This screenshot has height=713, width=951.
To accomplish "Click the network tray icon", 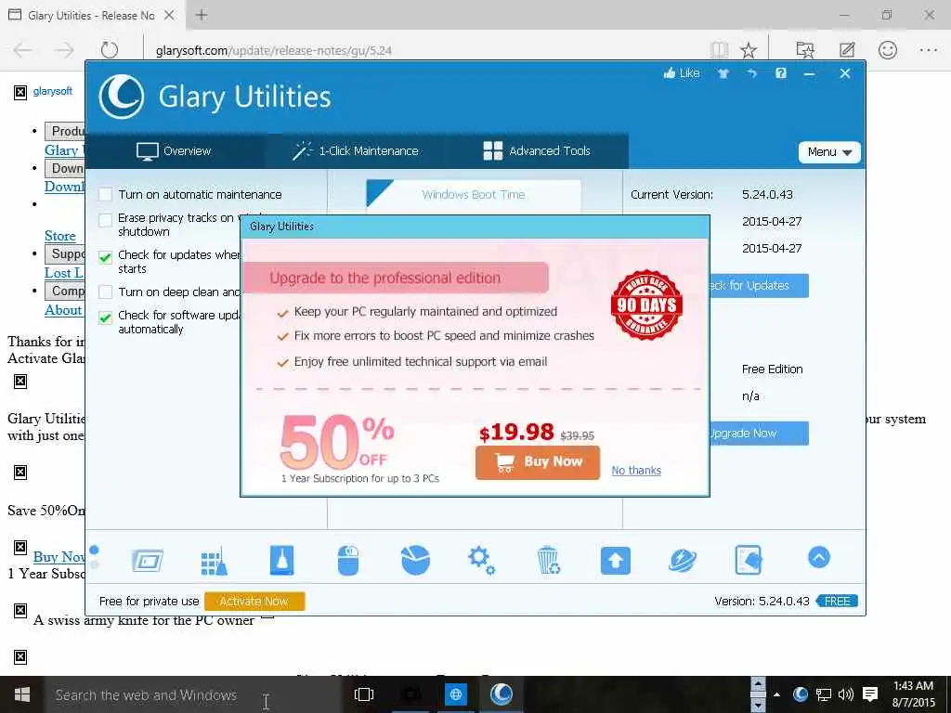I will pyautogui.click(x=823, y=694).
